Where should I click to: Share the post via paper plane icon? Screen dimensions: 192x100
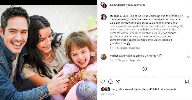pyautogui.click(x=118, y=81)
